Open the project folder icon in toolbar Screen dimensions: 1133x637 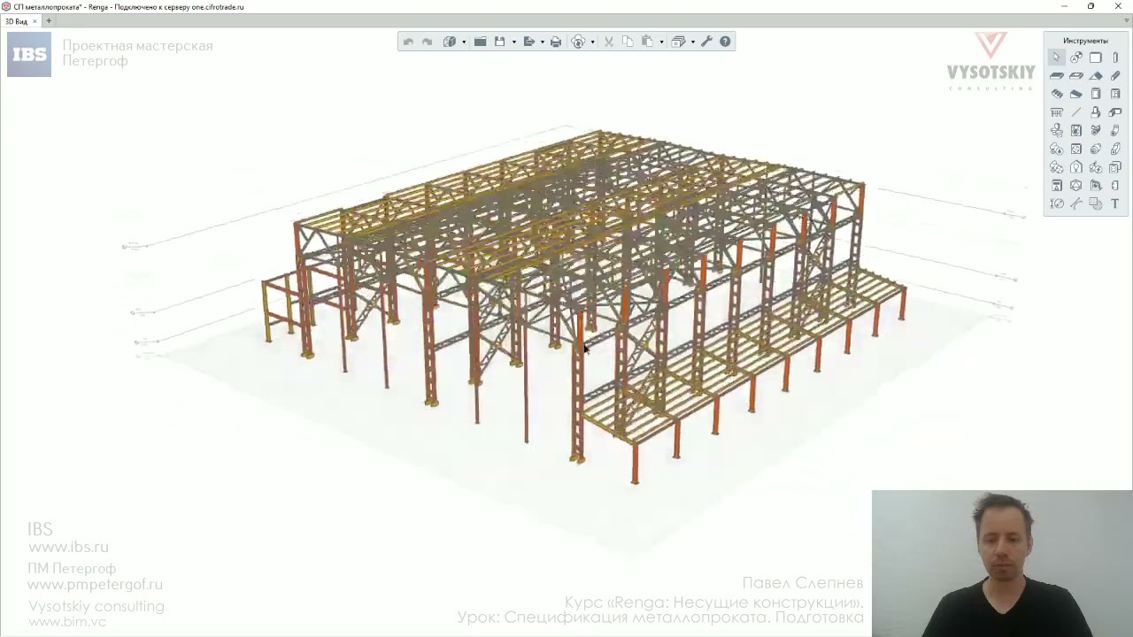point(480,42)
